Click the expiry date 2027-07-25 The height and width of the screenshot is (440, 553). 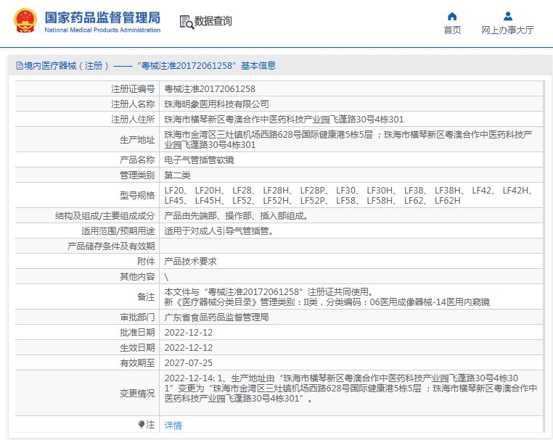[189, 363]
